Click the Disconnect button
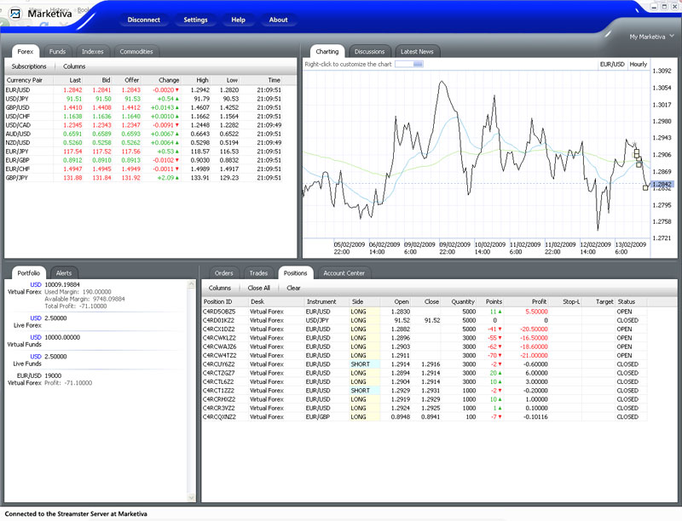Image resolution: width=682 pixels, height=521 pixels. click(143, 20)
